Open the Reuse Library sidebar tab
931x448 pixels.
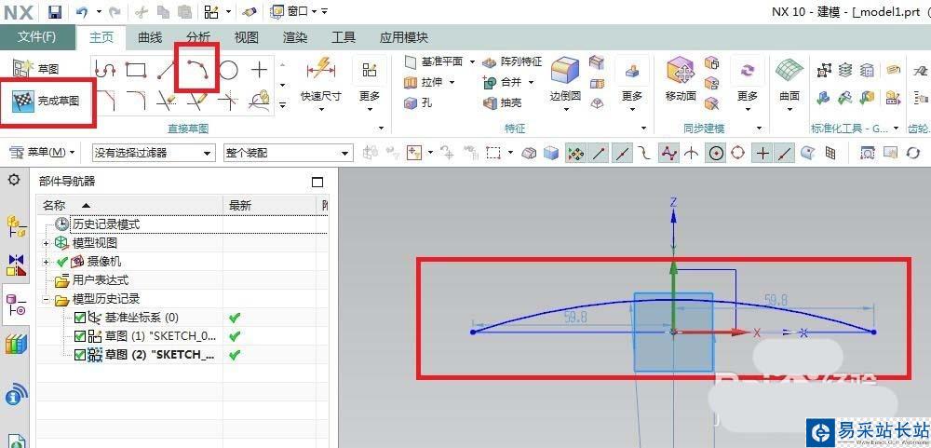point(17,344)
